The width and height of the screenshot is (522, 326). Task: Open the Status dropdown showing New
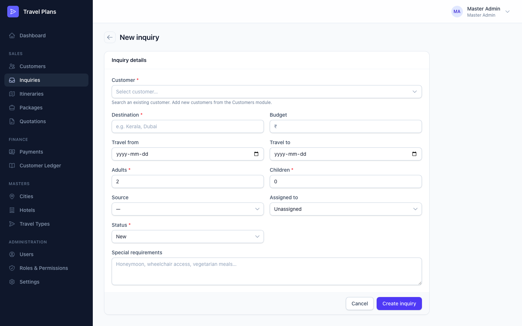click(188, 237)
